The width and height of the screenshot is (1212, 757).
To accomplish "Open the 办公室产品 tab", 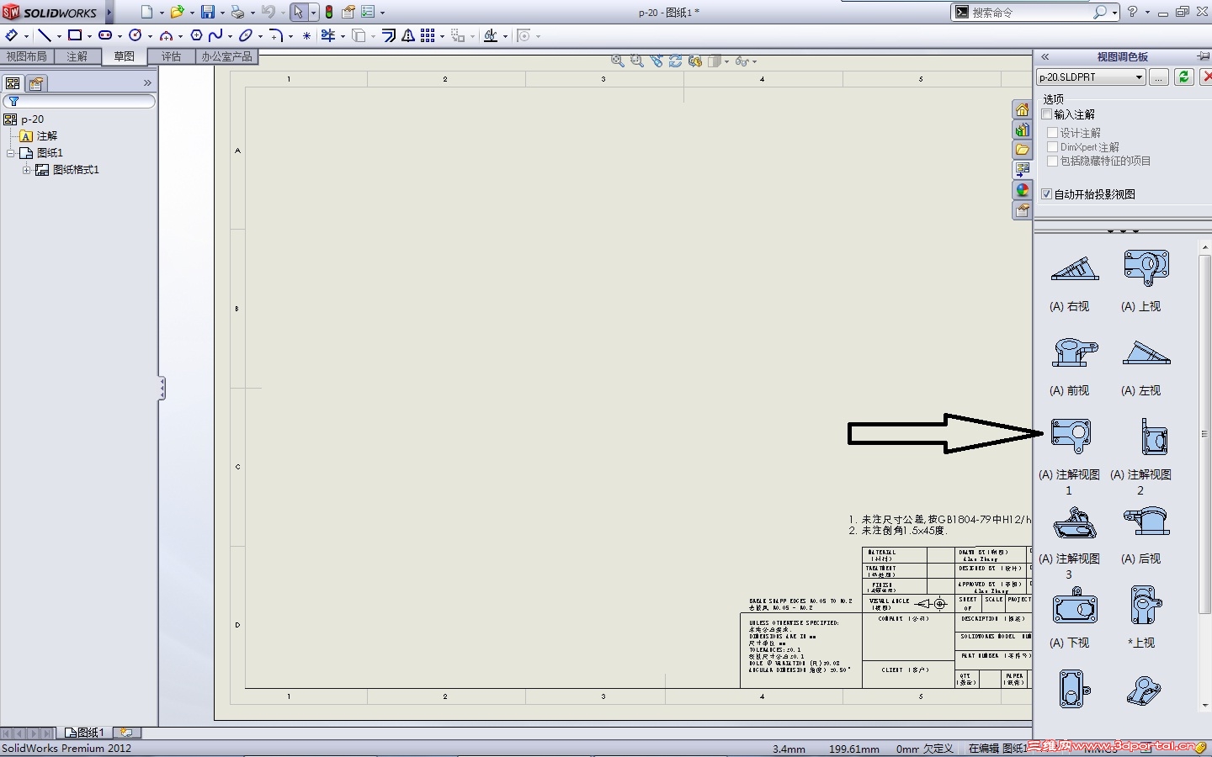I will tap(226, 56).
